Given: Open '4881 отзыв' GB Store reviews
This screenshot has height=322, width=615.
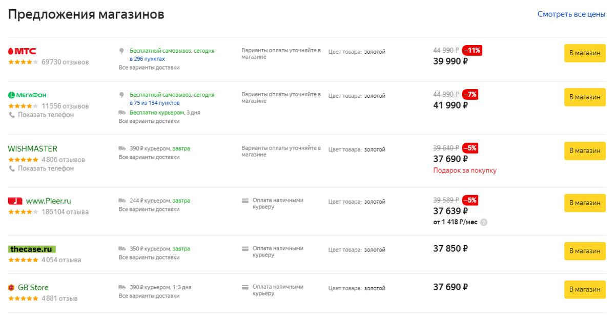Looking at the screenshot, I should (x=59, y=298).
